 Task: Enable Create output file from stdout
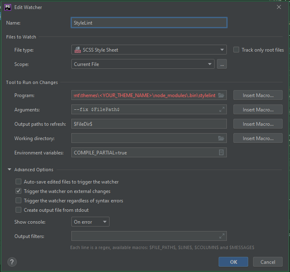18,210
